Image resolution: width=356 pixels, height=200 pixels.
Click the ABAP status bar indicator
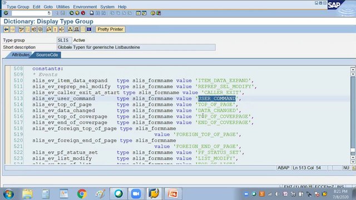click(x=283, y=168)
